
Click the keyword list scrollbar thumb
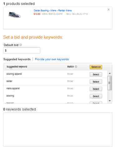pyautogui.click(x=110, y=83)
